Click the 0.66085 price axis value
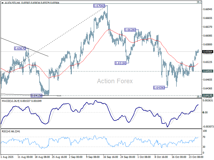Screen dimensions: 214x160 click(208, 36)
